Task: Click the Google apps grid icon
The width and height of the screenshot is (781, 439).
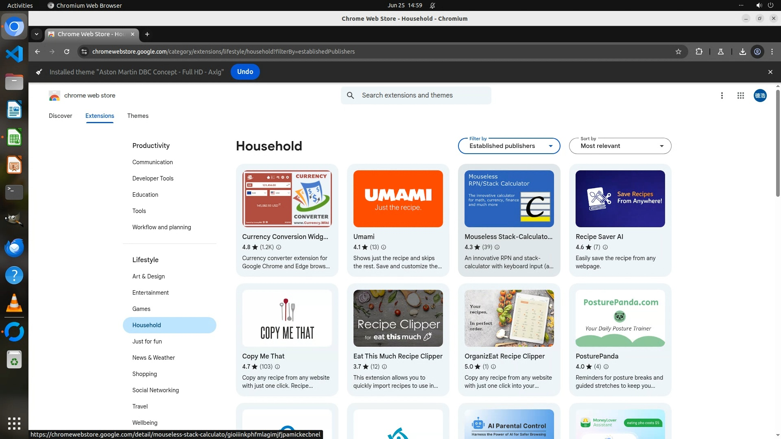Action: (740, 96)
